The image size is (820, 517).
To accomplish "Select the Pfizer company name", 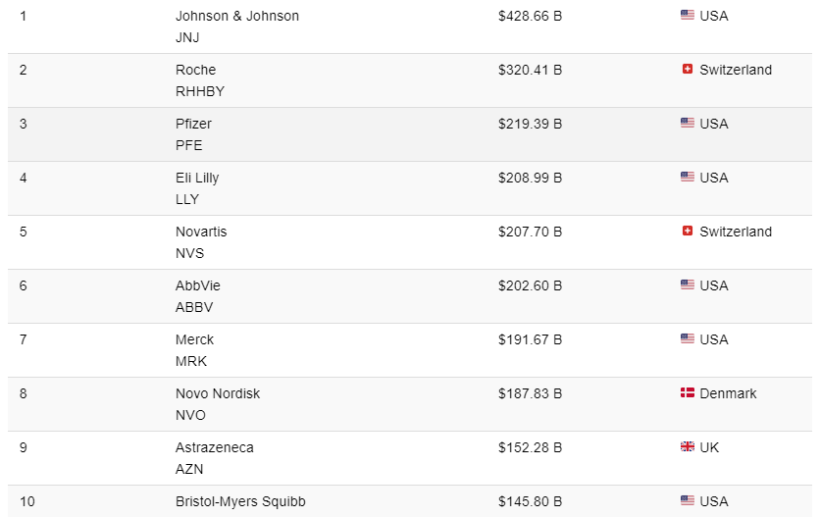I will [x=193, y=124].
